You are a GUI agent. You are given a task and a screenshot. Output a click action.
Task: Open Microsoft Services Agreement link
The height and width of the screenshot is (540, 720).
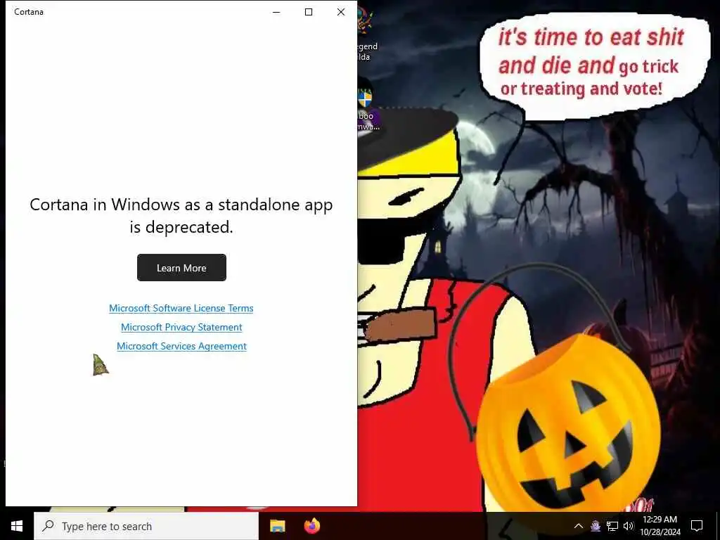pos(181,346)
